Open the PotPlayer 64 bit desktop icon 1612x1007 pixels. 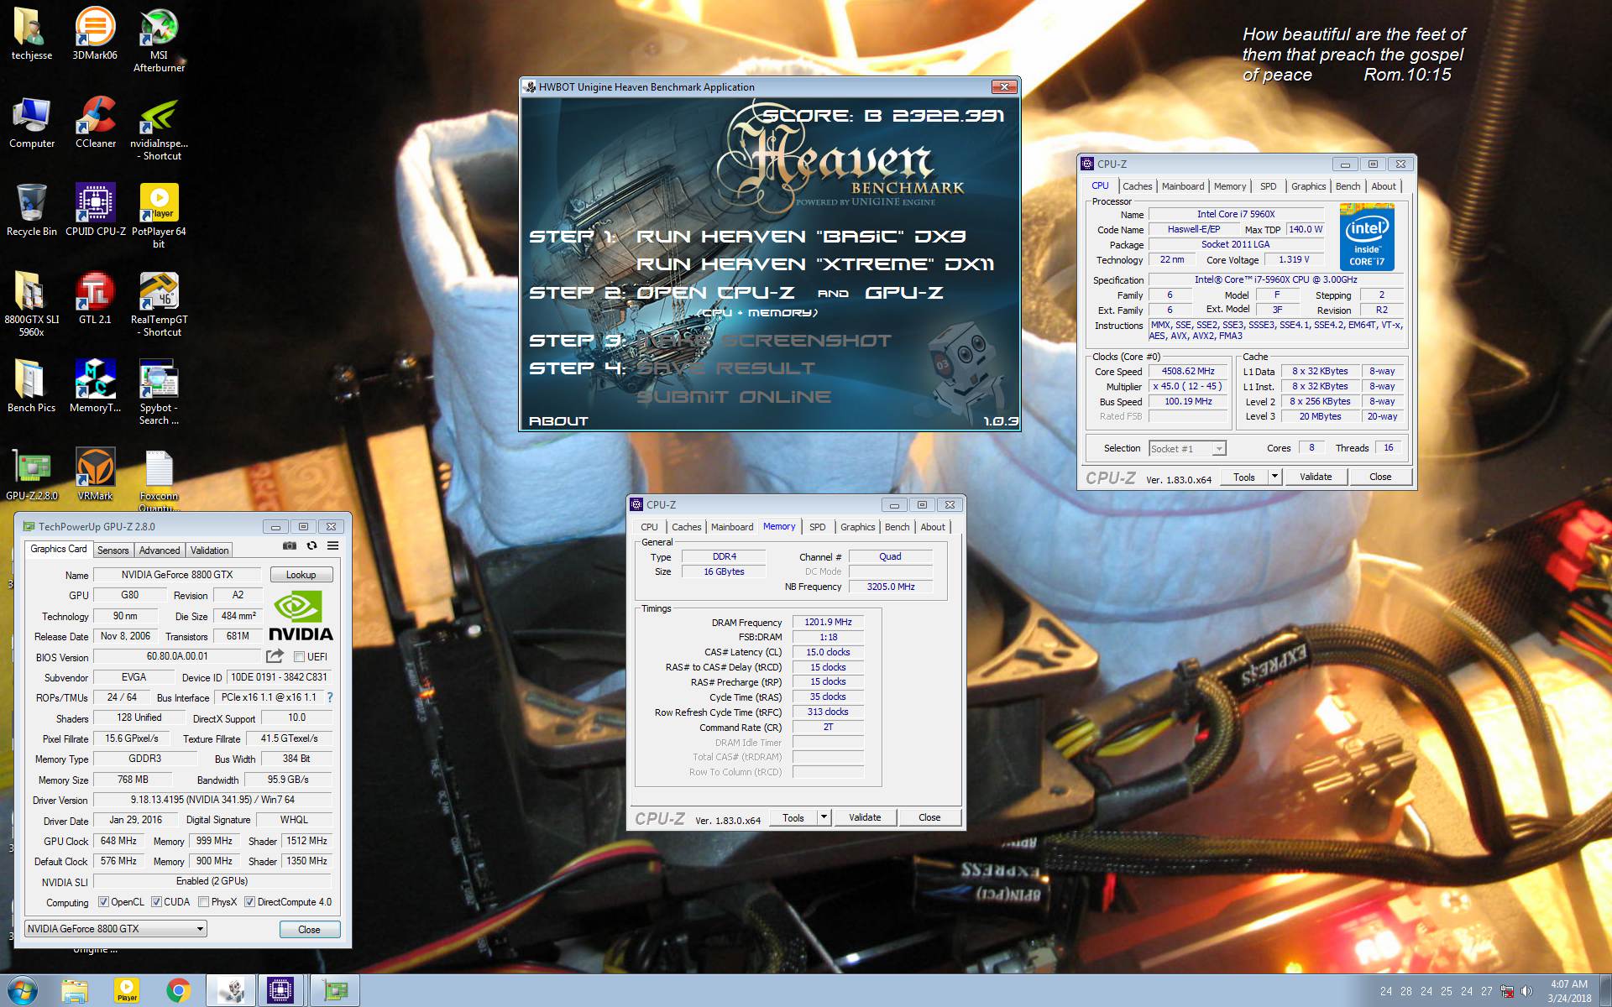point(159,217)
